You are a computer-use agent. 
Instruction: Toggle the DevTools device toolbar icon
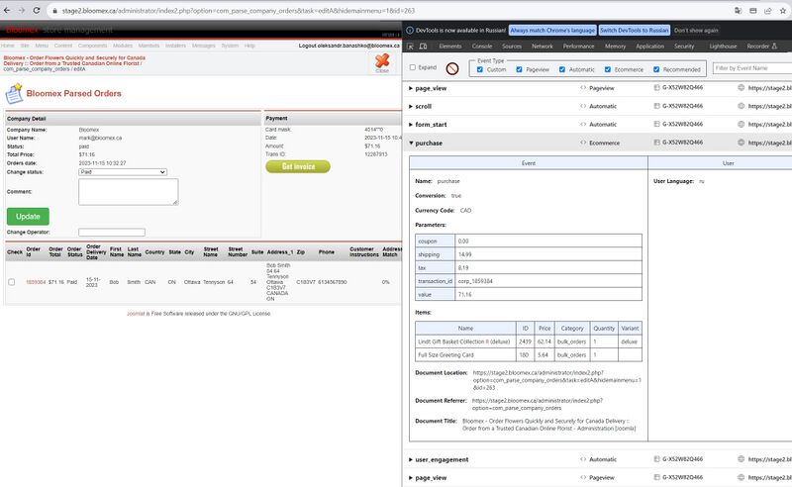point(424,46)
